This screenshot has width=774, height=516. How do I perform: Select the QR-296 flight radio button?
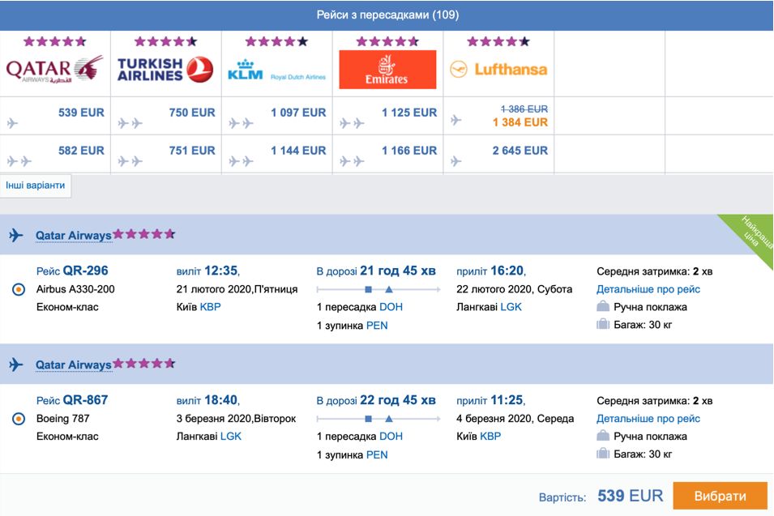[19, 289]
